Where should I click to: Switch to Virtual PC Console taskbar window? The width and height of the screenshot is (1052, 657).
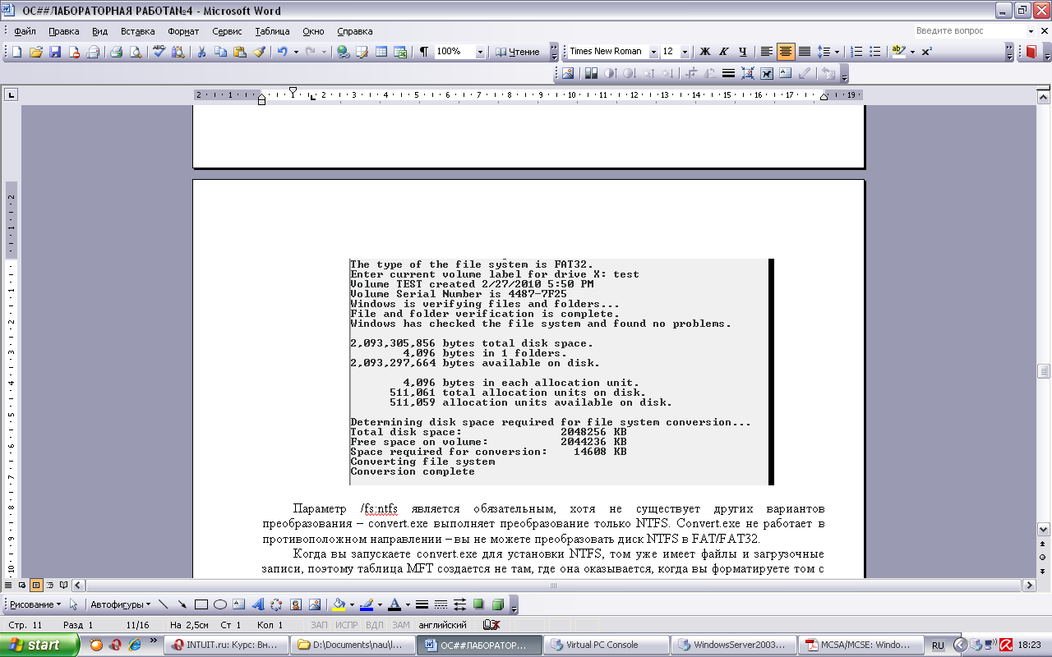607,645
